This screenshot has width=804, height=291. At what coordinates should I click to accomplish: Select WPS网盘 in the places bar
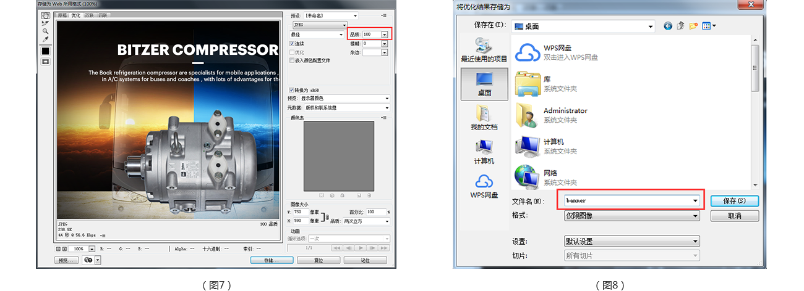click(484, 186)
